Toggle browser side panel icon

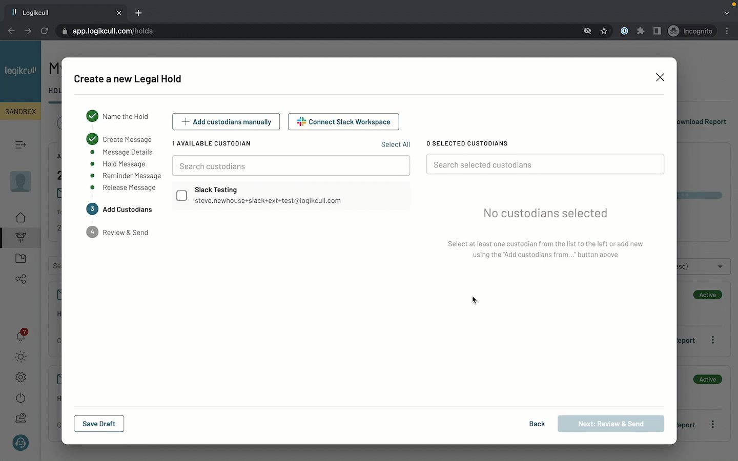click(657, 31)
